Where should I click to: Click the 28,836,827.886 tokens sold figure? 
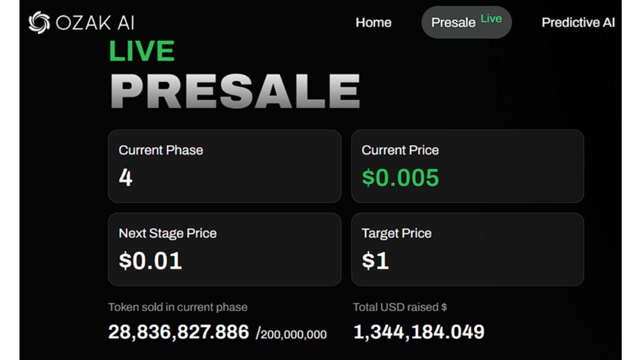tap(178, 332)
